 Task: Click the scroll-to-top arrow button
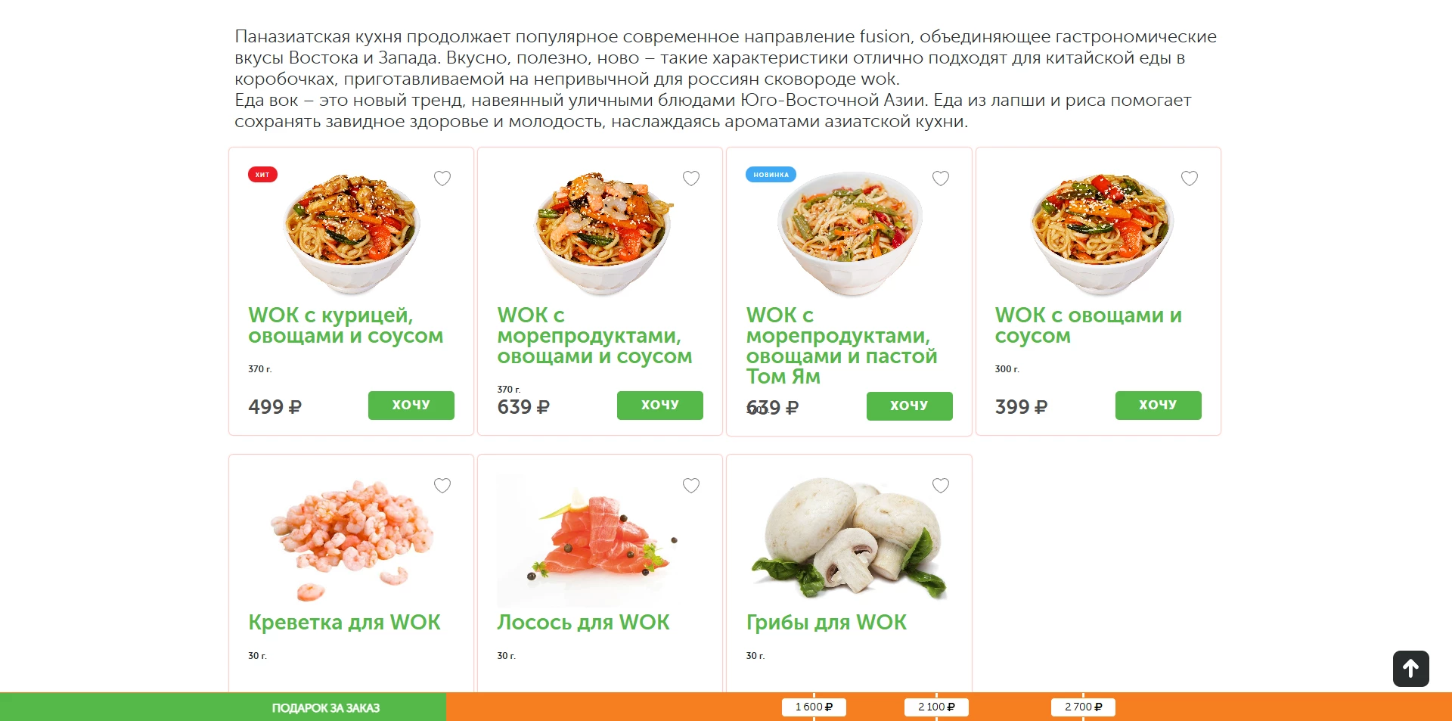click(1411, 669)
